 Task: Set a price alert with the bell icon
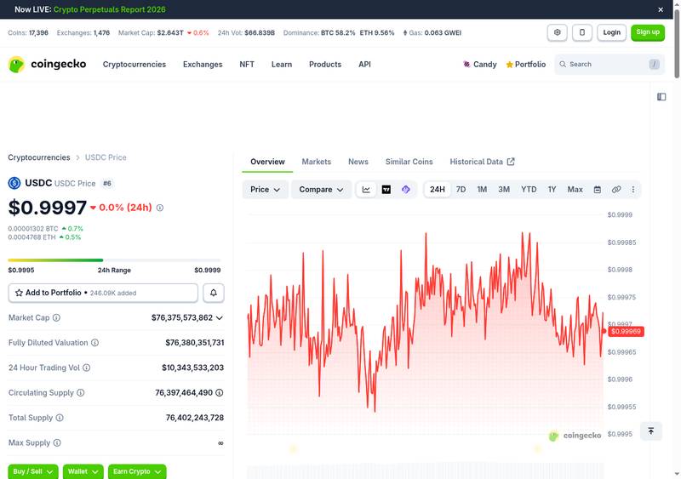[214, 293]
